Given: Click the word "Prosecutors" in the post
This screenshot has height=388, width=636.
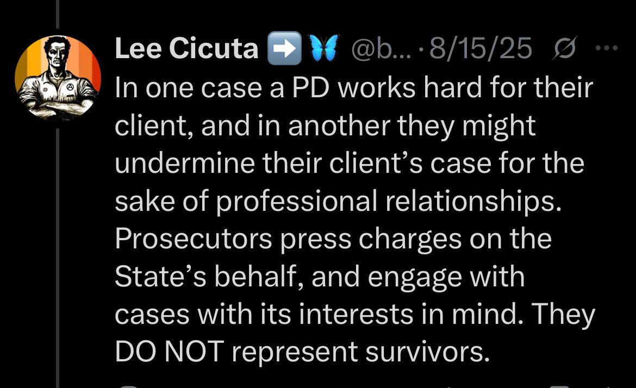Looking at the screenshot, I should [x=193, y=239].
